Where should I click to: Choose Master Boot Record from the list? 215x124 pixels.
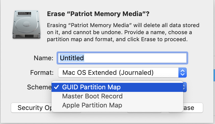[117, 96]
